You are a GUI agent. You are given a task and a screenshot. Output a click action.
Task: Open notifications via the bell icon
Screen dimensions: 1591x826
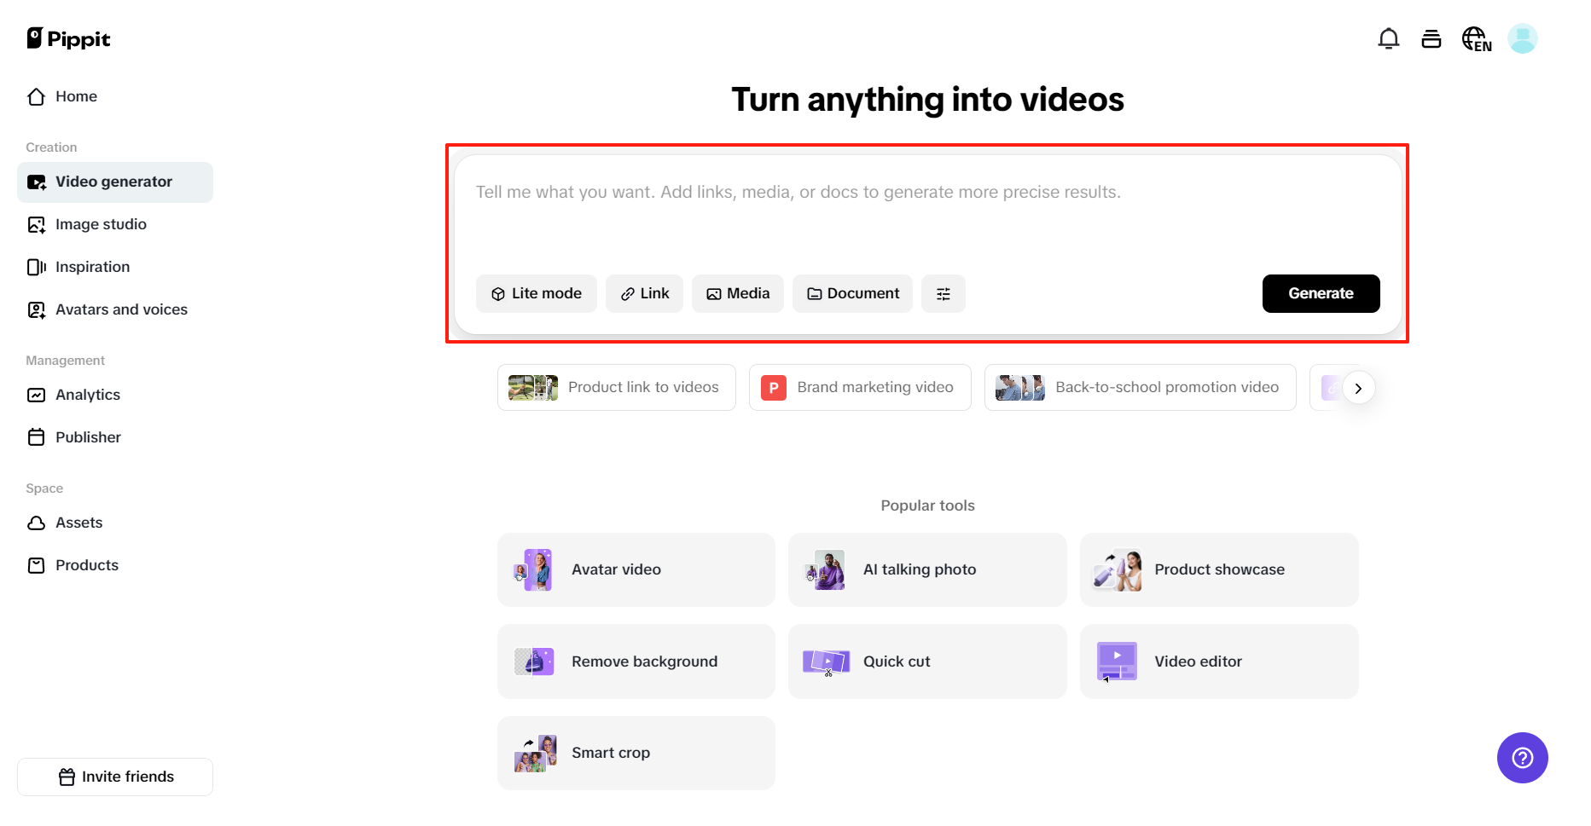1389,38
